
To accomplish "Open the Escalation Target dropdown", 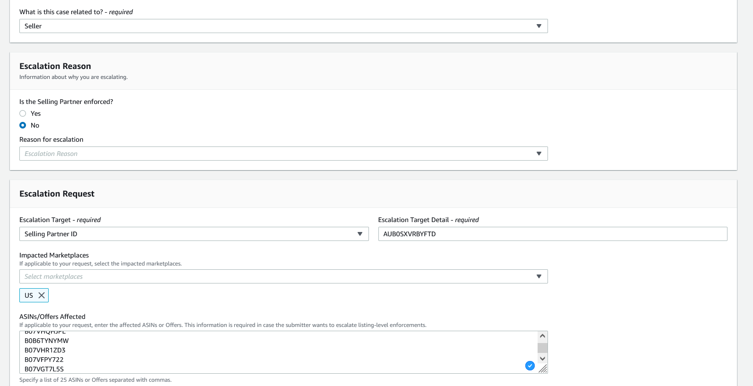I will 194,234.
